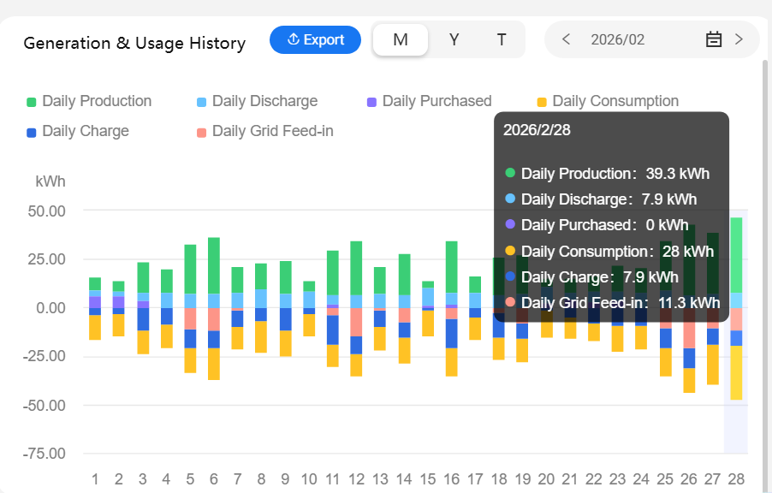Go to previous month arrow
The height and width of the screenshot is (493, 772).
[x=566, y=39]
